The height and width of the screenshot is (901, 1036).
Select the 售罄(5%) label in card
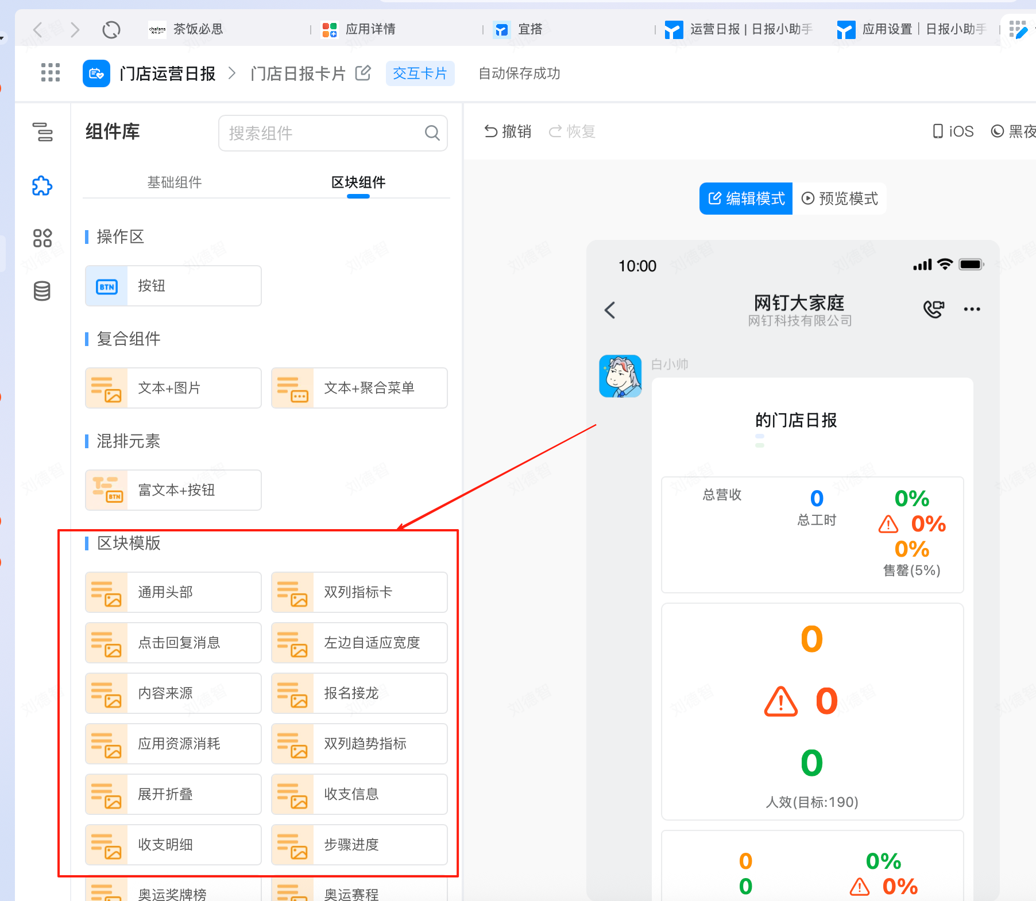click(x=911, y=570)
